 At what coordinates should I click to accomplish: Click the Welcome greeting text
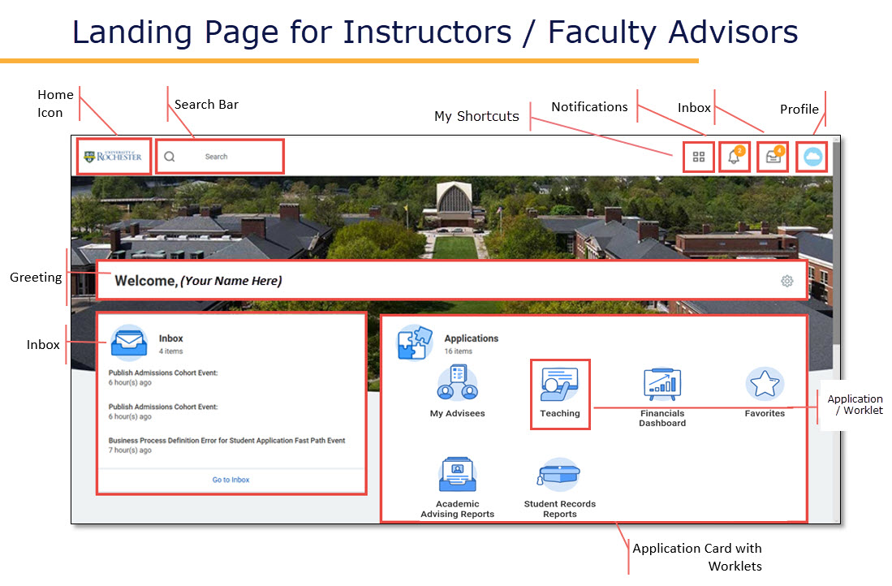(x=199, y=281)
